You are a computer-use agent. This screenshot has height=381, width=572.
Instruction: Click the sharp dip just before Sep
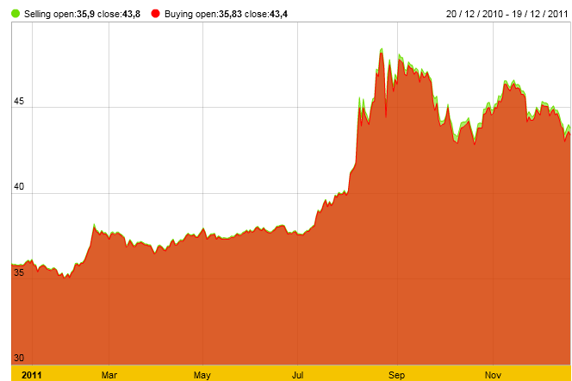point(386,114)
